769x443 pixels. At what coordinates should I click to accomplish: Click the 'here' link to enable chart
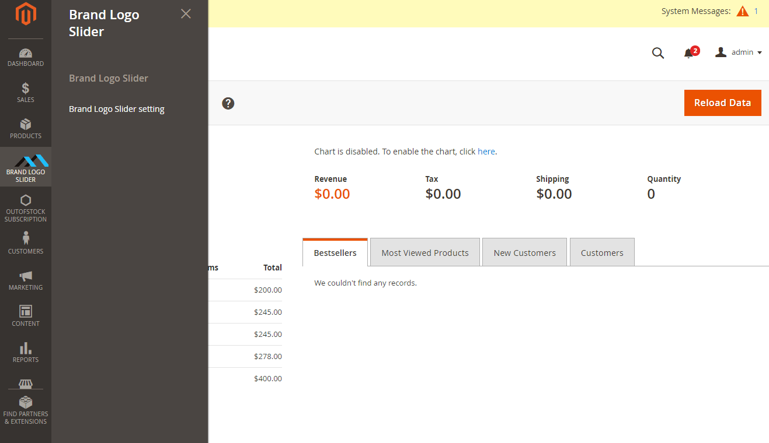coord(486,152)
